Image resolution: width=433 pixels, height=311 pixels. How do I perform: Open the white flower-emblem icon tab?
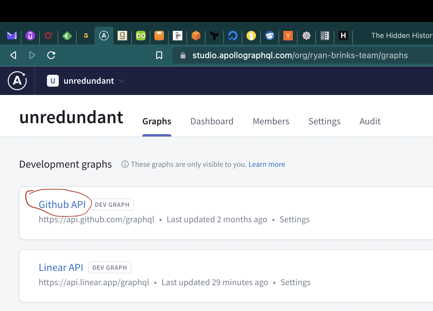point(306,36)
